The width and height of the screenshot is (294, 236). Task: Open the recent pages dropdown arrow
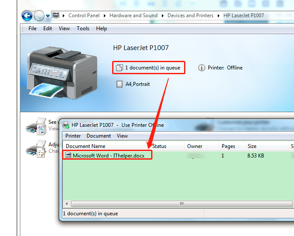(48, 16)
